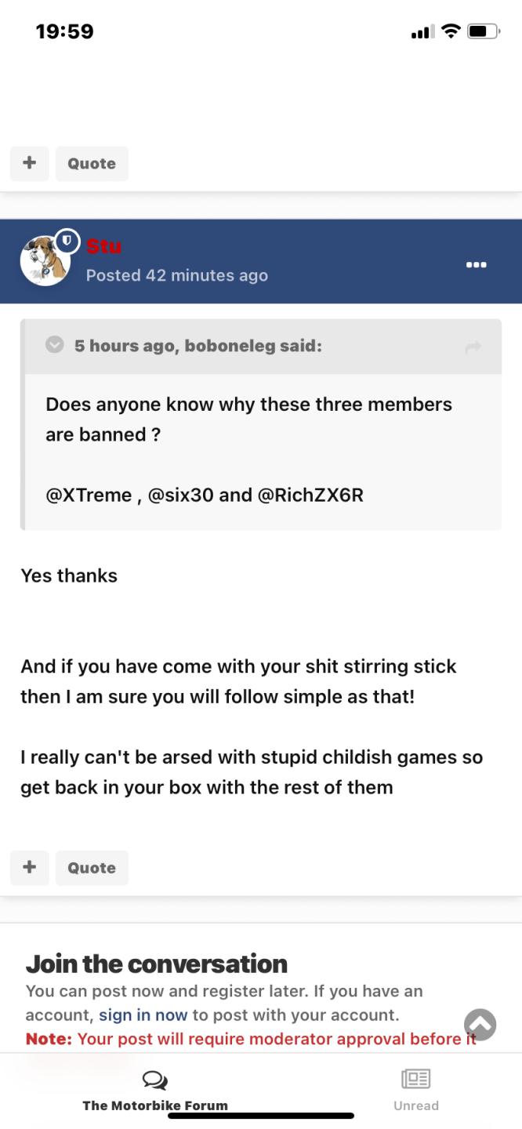Open the @RichZX6R member mention
Screen dimensions: 522x1129
pyautogui.click(x=310, y=496)
